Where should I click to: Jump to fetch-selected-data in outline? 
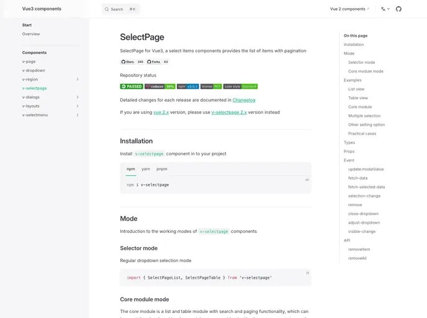[x=366, y=187]
